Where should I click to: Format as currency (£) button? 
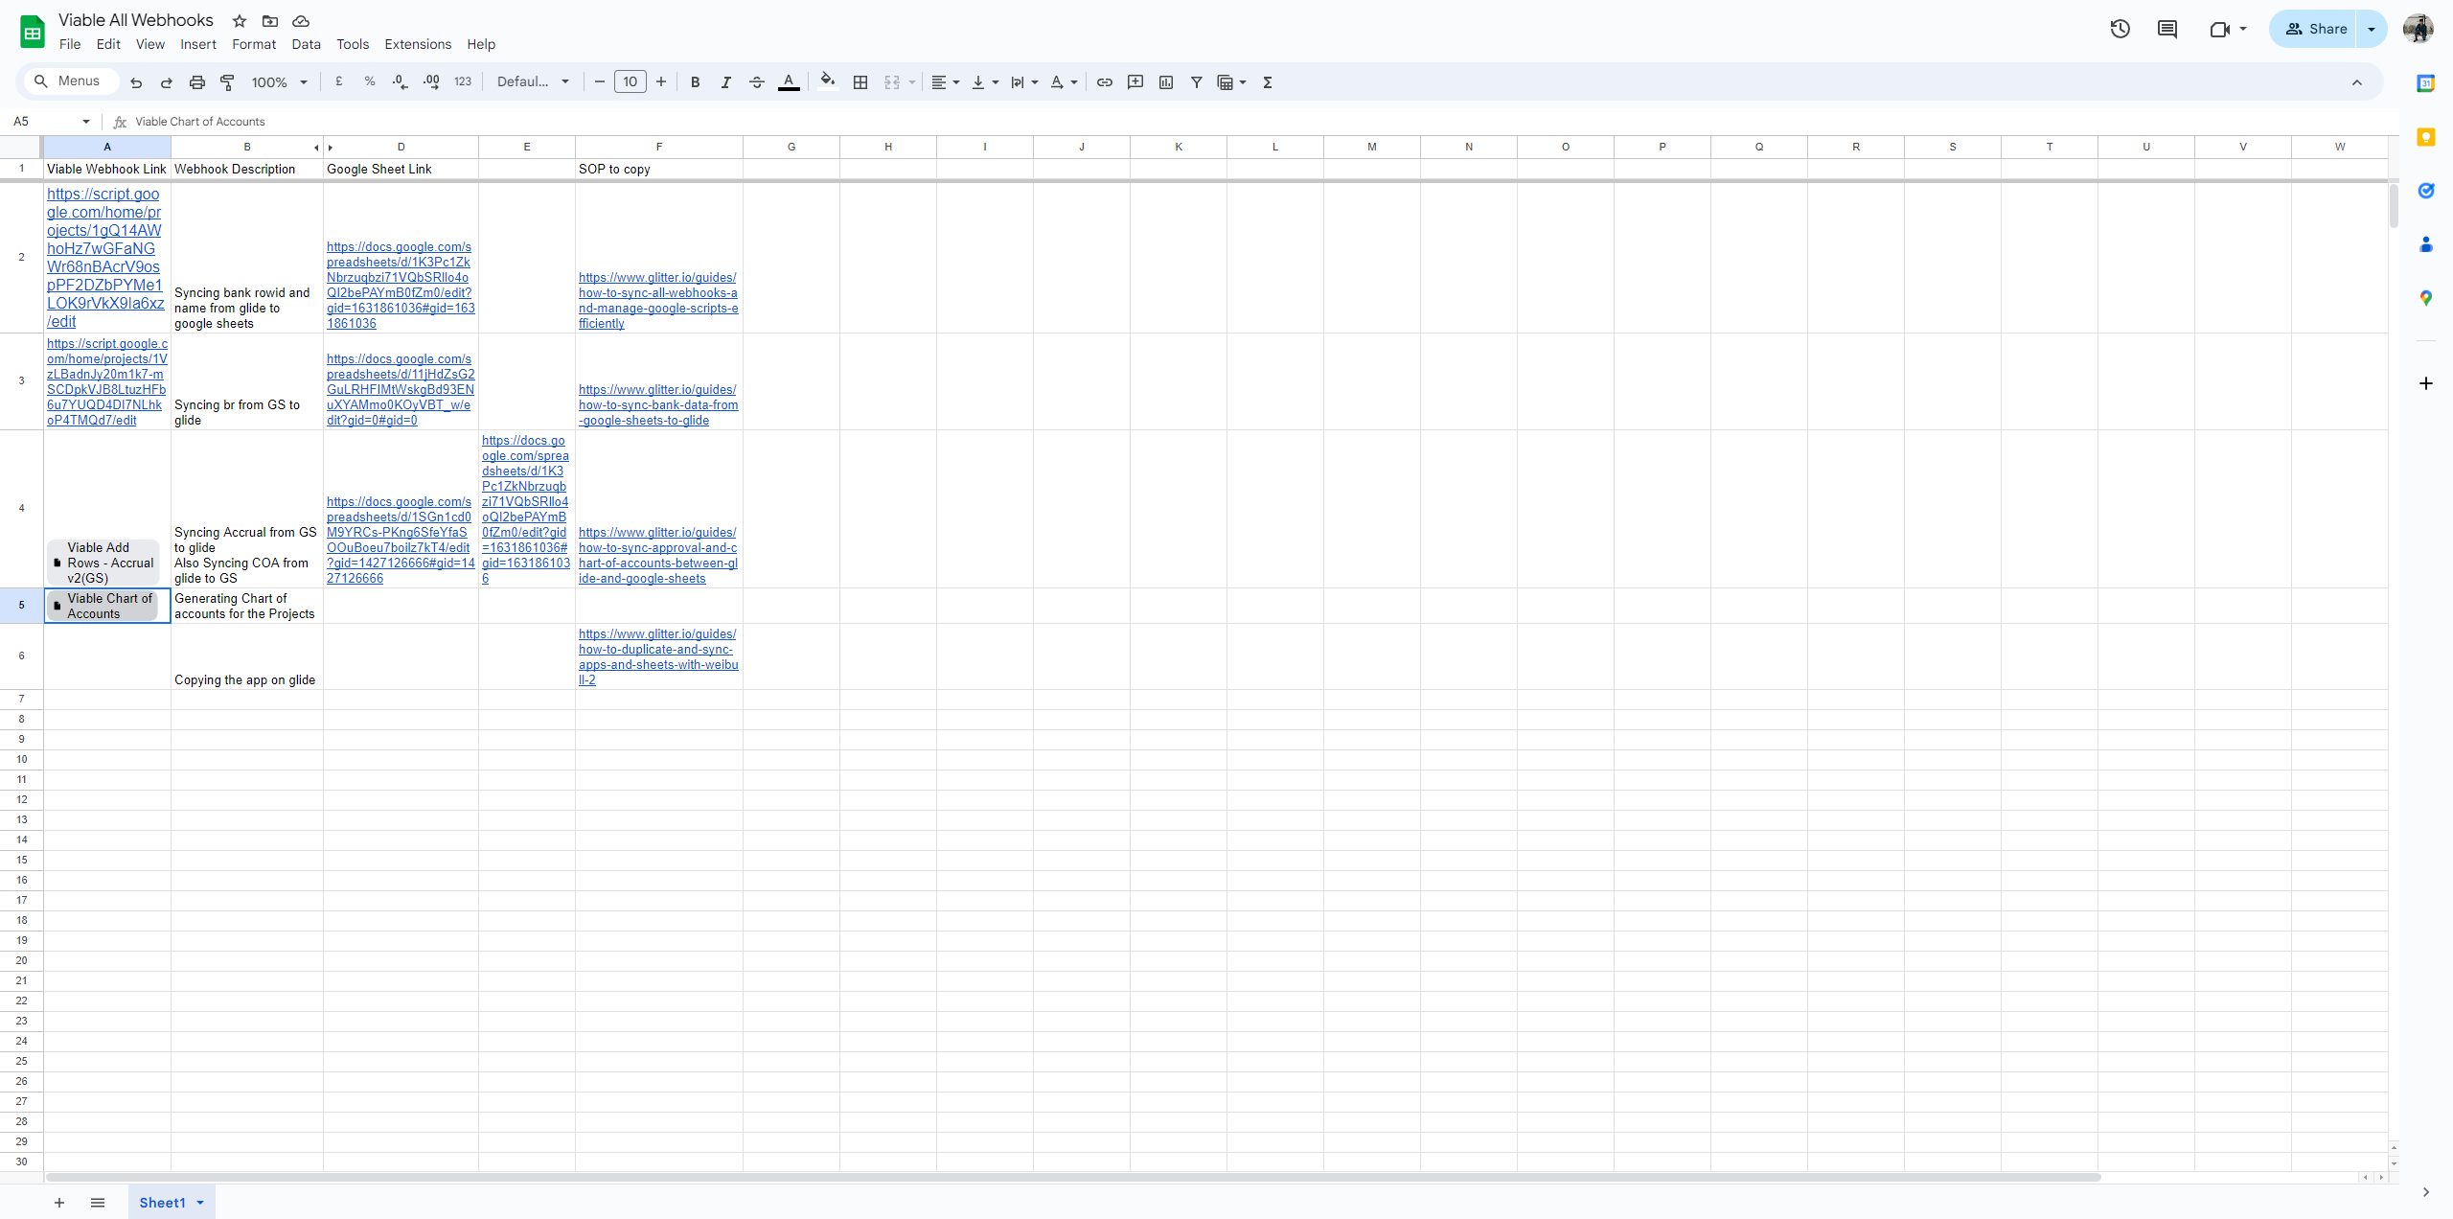(339, 82)
